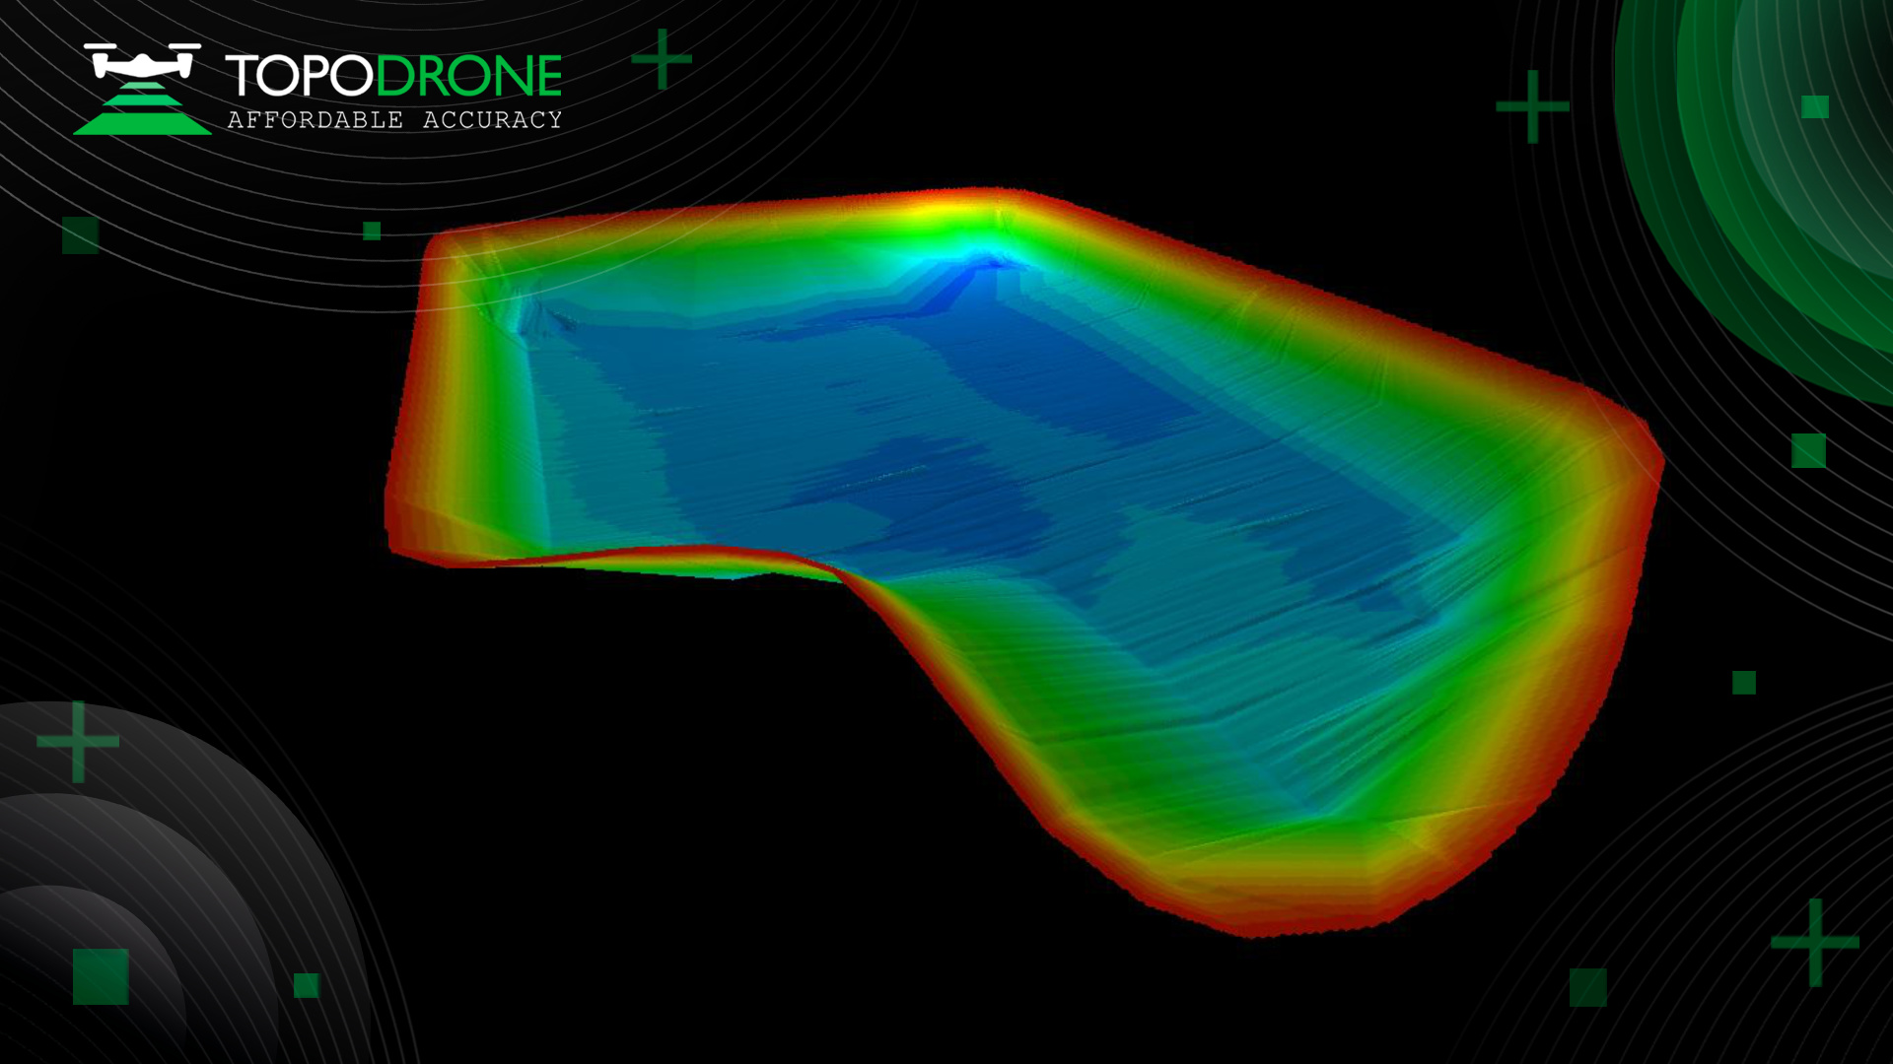Click the plus sign in bottom-right corner
1893x1064 pixels.
[1815, 942]
